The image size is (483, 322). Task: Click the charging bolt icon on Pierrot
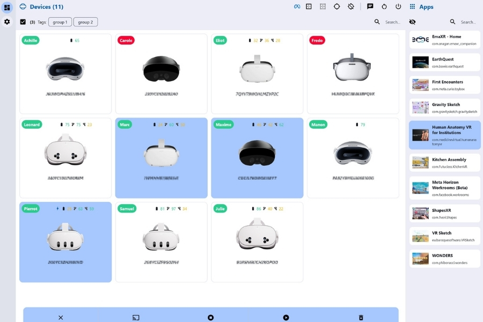coord(57,209)
